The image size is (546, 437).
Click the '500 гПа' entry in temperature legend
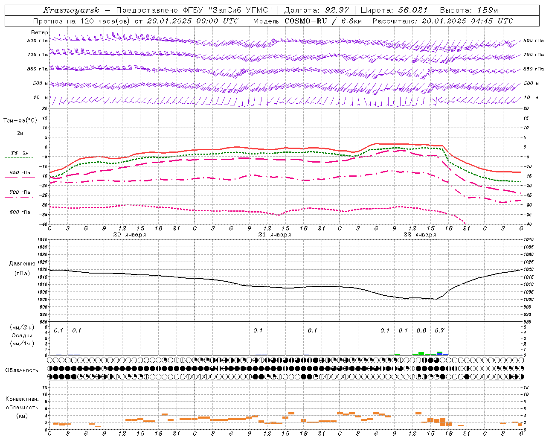pos(20,212)
